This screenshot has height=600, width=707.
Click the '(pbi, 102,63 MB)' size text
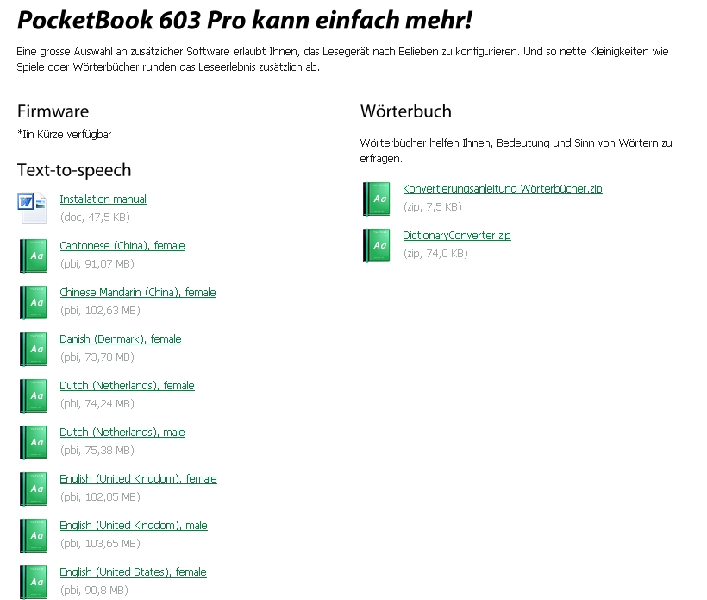pos(100,311)
